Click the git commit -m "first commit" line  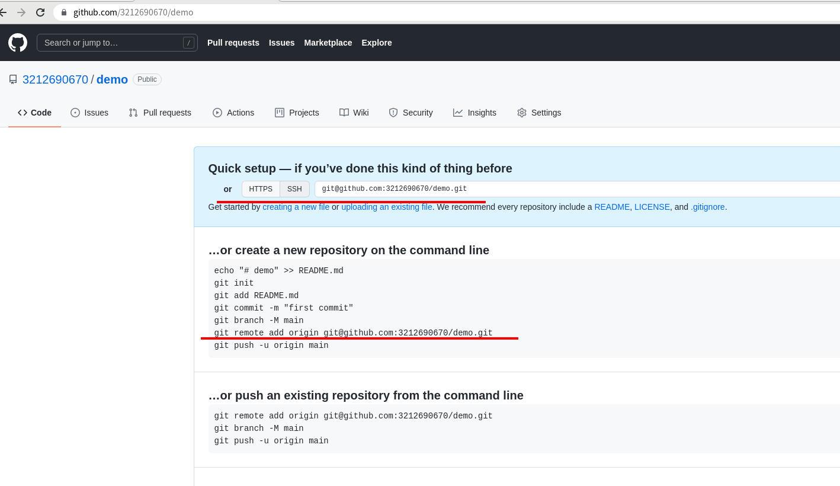pos(284,308)
